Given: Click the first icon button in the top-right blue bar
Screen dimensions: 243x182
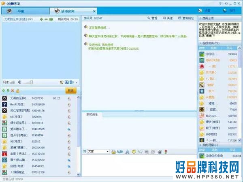Looking at the screenshot, I should (x=204, y=11).
